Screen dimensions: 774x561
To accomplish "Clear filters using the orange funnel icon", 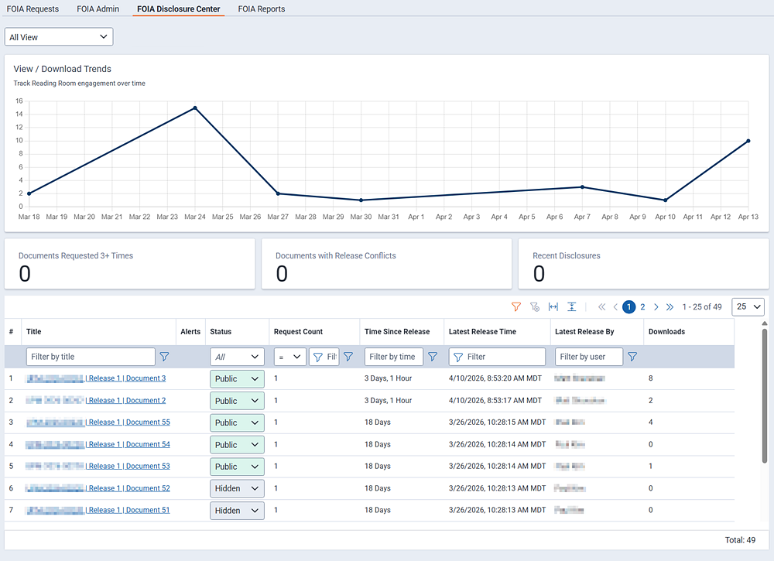I will (x=516, y=306).
